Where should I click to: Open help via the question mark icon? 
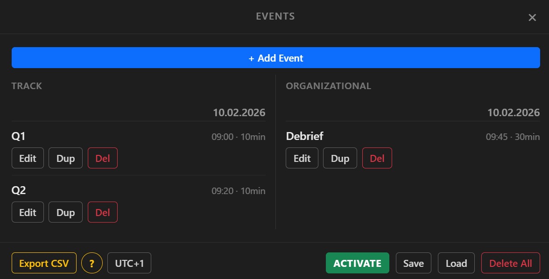click(x=91, y=263)
